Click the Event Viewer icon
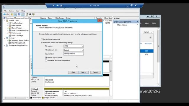Screen dimensions: 189x106 pyautogui.click(x=10, y=26)
